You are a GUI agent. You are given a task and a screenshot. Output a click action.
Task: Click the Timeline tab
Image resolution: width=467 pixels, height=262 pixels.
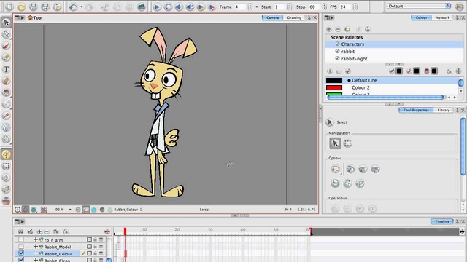pyautogui.click(x=442, y=221)
